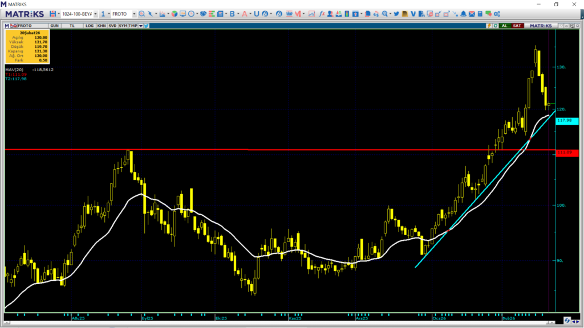Expand the arrow dropdown after TMP
This screenshot has height=328, width=584.
click(140, 26)
